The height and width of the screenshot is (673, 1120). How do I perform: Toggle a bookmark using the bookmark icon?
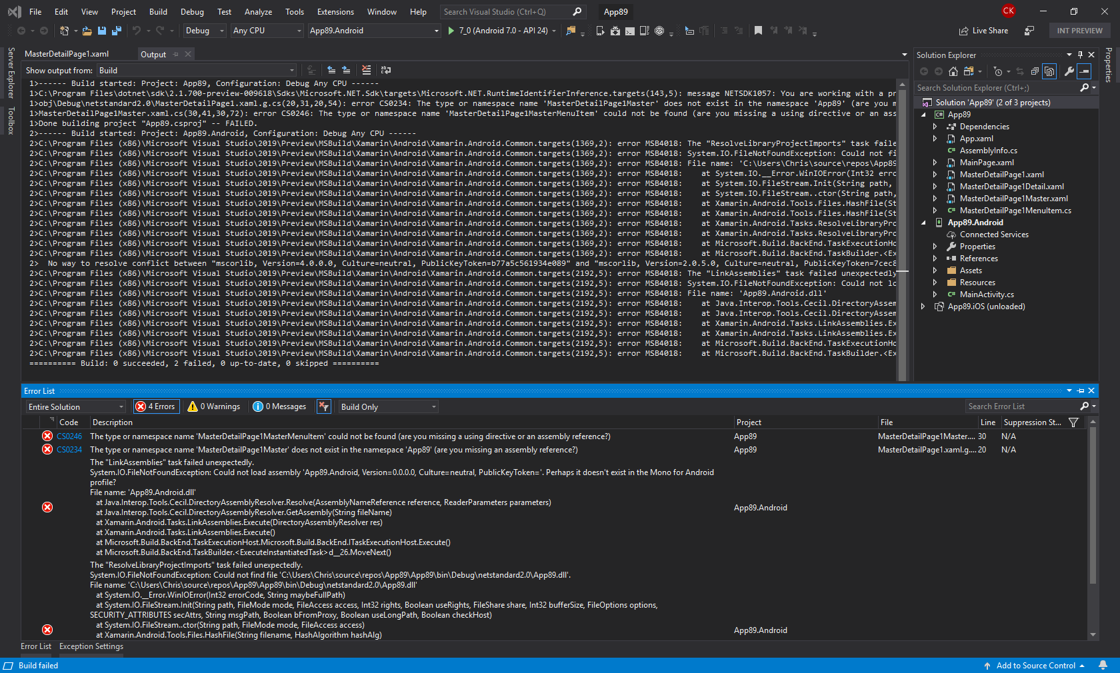click(x=758, y=30)
